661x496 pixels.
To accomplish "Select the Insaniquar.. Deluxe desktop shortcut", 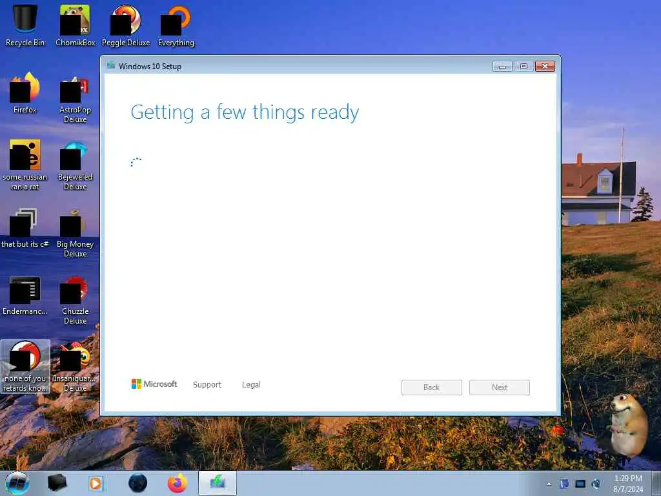I will [75, 367].
